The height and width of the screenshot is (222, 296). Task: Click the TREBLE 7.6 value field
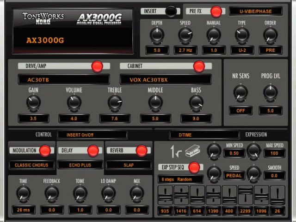tap(115, 118)
